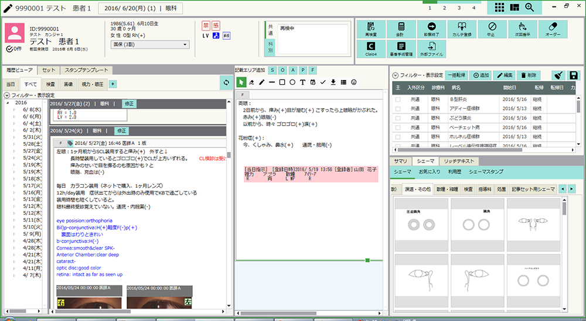Expand the 6/ 8(水) tree entry
Image resolution: width=586 pixels, height=321 pixels.
(14, 109)
